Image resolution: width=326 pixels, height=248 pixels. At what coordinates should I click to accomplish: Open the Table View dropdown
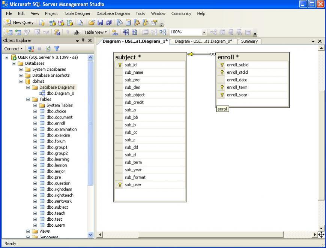coord(96,33)
